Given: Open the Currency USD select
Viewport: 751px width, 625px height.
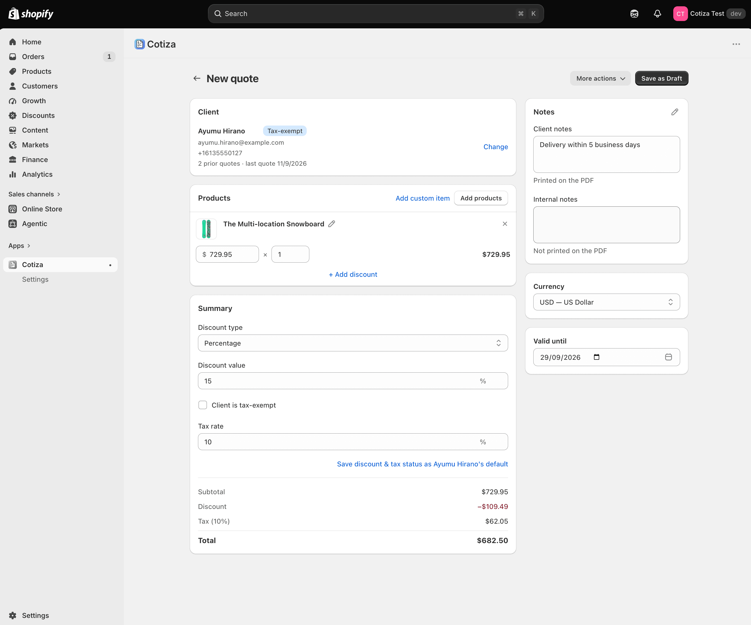Looking at the screenshot, I should pos(607,302).
